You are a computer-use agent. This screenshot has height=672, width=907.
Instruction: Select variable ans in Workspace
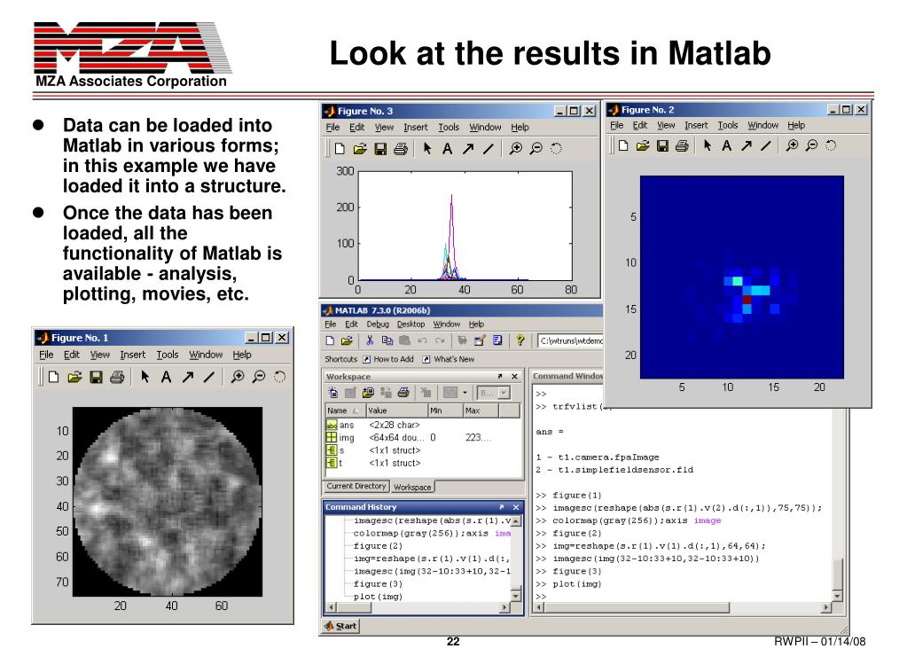point(424,425)
